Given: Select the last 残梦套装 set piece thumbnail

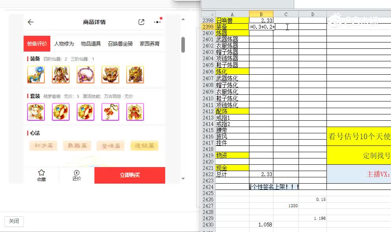Looking at the screenshot, I should tap(135, 112).
